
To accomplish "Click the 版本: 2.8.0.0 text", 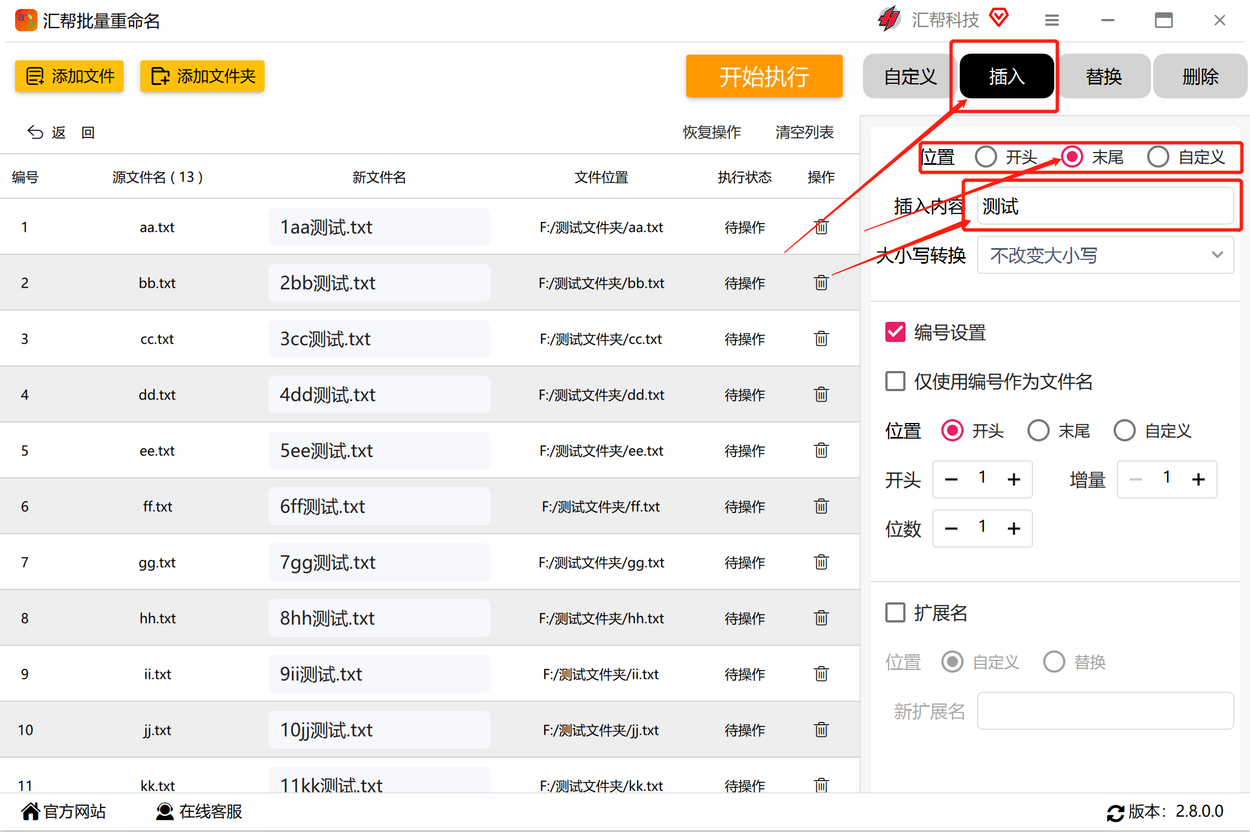I will coord(1176,811).
